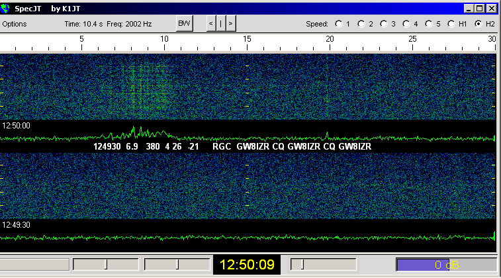Open the Options menu

[15, 24]
